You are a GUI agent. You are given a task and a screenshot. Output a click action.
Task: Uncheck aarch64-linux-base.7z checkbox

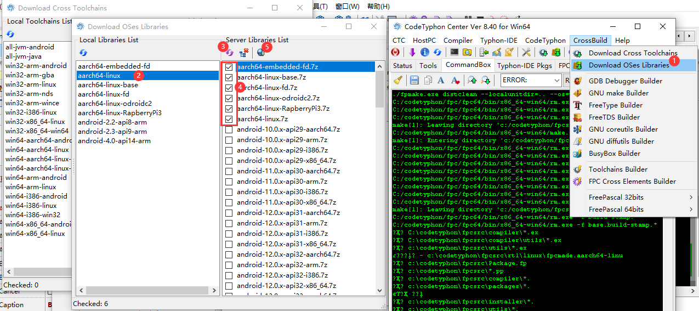229,77
